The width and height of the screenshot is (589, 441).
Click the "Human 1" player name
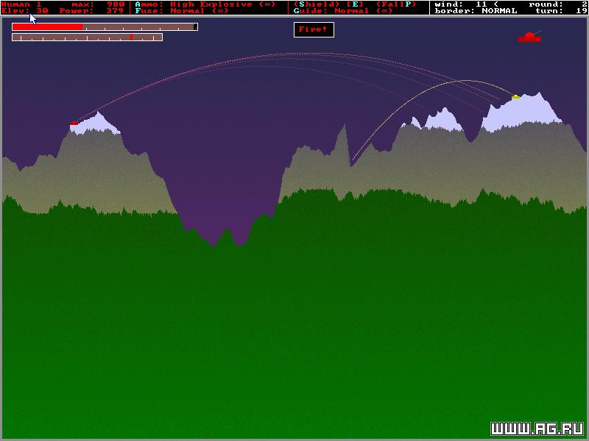[21, 4]
